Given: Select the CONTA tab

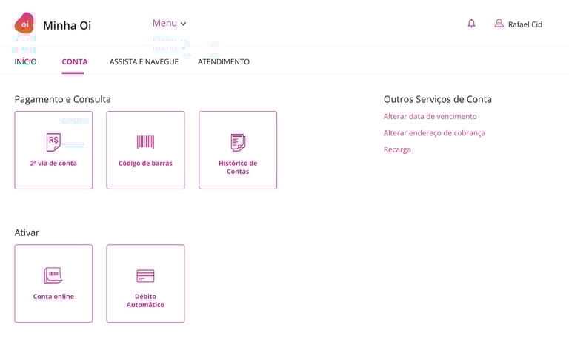Looking at the screenshot, I should tap(75, 61).
